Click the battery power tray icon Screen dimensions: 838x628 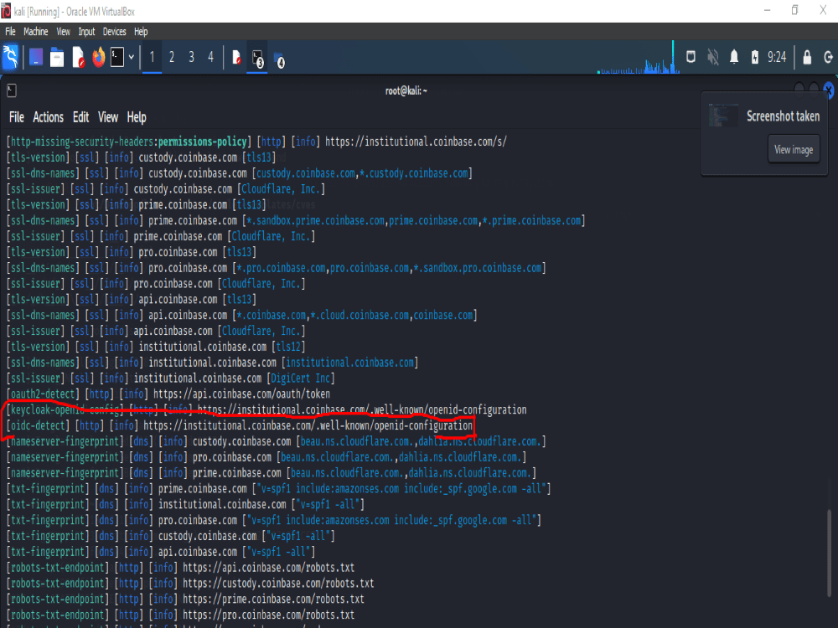pyautogui.click(x=755, y=57)
